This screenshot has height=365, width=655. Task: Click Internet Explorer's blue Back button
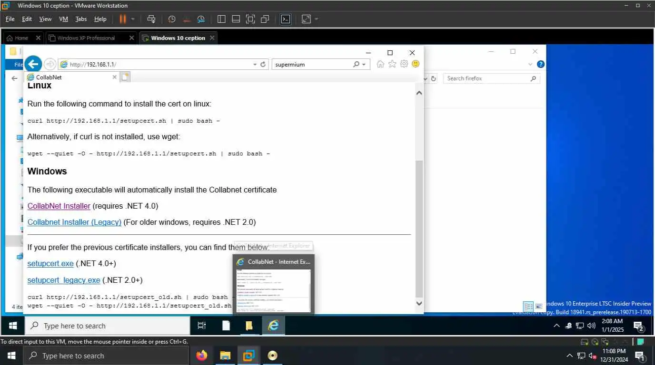click(x=33, y=64)
